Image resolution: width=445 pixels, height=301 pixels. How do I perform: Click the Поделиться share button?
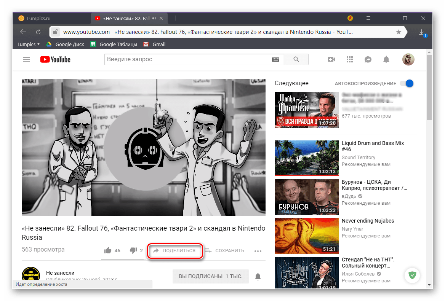pyautogui.click(x=174, y=251)
